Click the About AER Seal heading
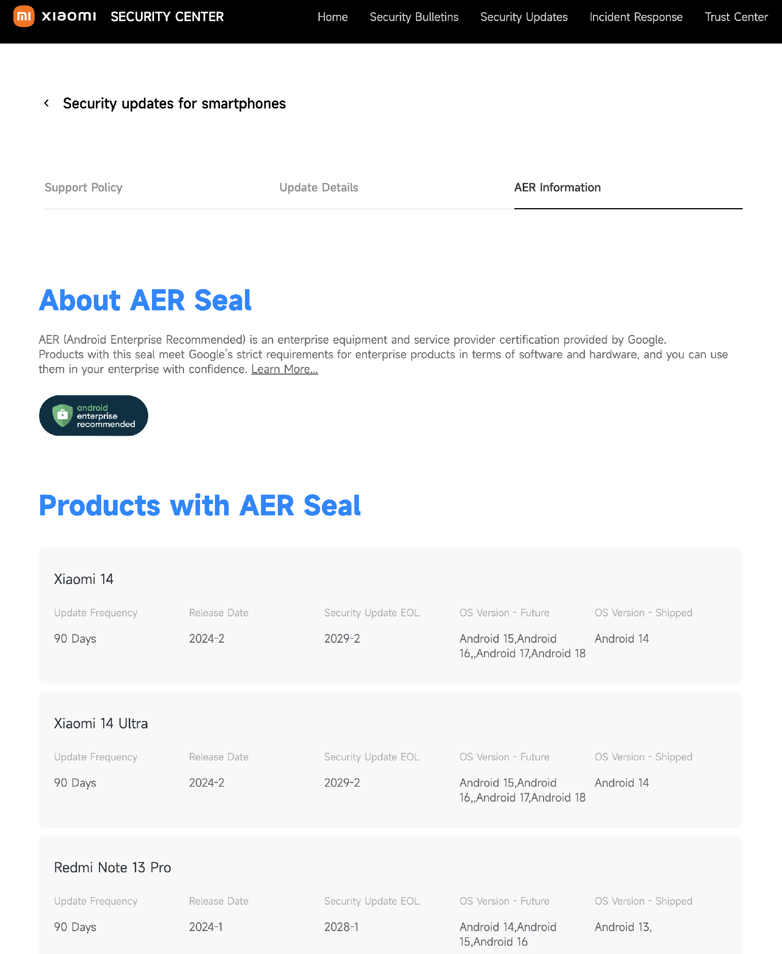Image resolution: width=782 pixels, height=954 pixels. coord(145,300)
